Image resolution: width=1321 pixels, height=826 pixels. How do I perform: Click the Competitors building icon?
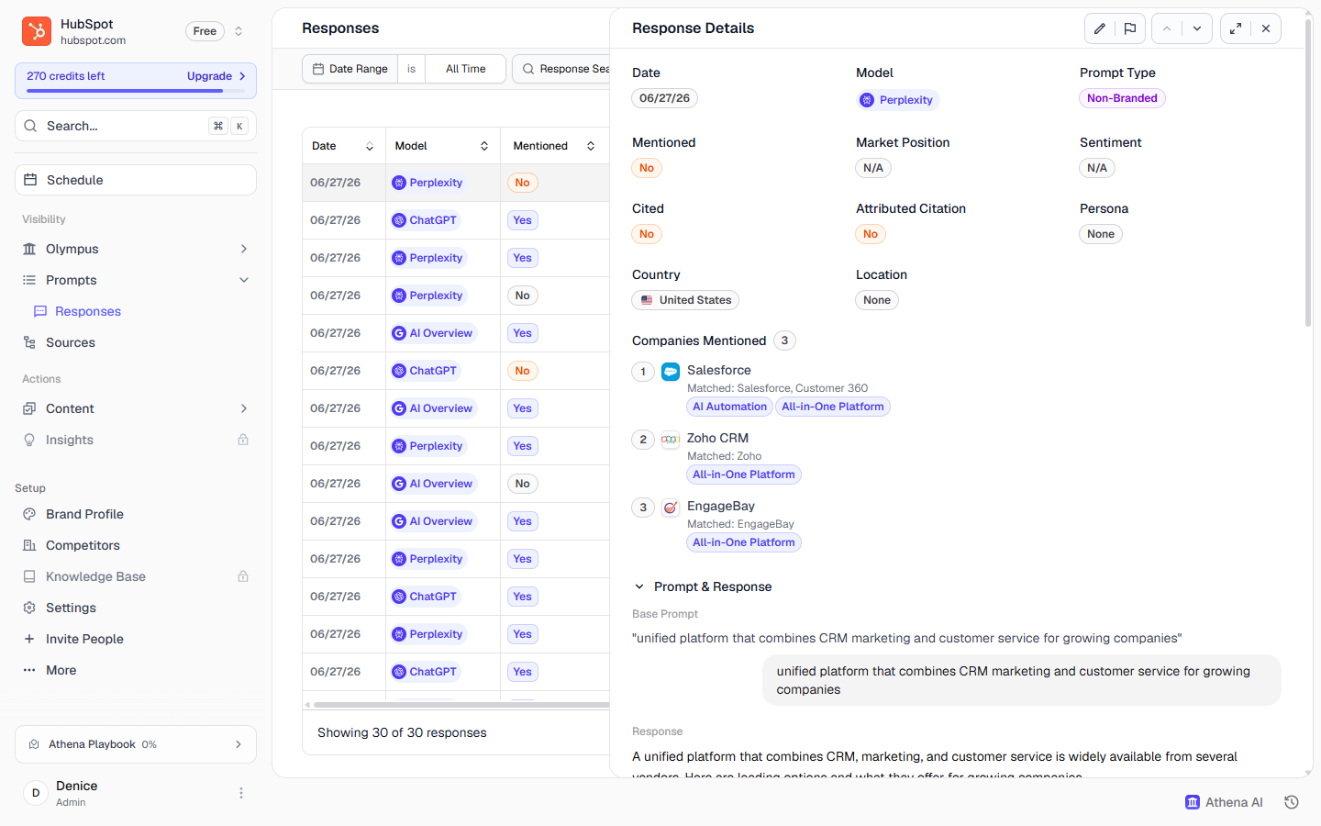pyautogui.click(x=29, y=545)
